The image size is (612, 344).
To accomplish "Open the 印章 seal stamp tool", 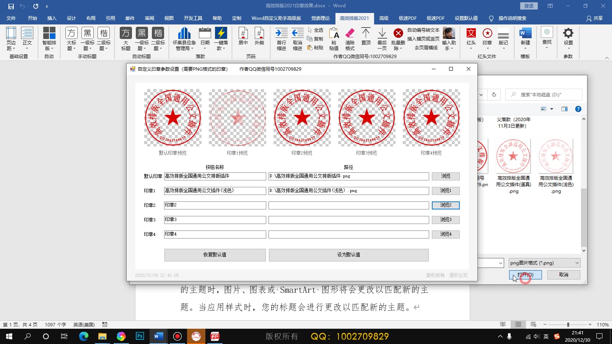I will point(487,39).
